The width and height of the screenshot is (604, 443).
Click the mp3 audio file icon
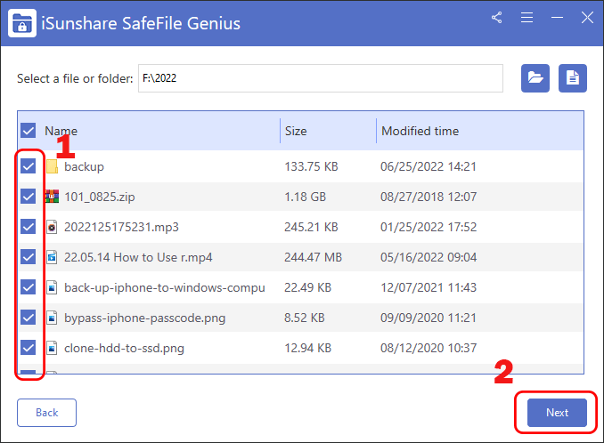52,227
